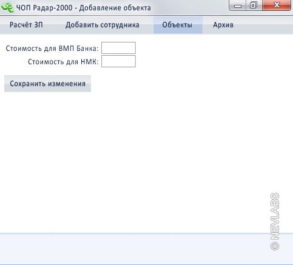Screen dimensions: 293x265
Task: Select the Объекты tab
Action: [x=178, y=25]
